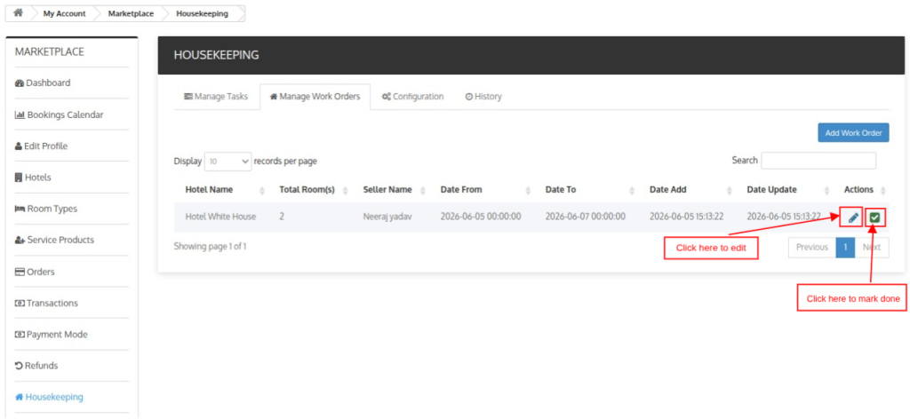
Task: Click the Date Update column header
Action: 772,189
